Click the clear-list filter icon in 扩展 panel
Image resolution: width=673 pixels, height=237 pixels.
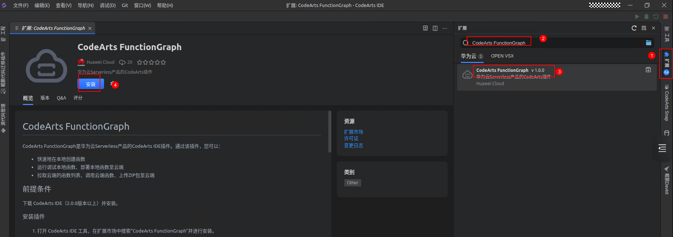[x=644, y=28]
